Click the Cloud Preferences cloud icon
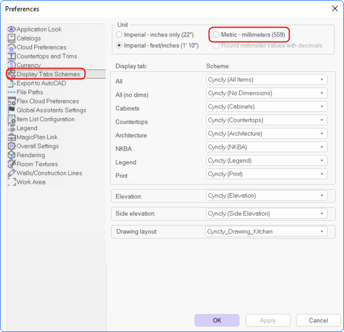 click(x=12, y=47)
